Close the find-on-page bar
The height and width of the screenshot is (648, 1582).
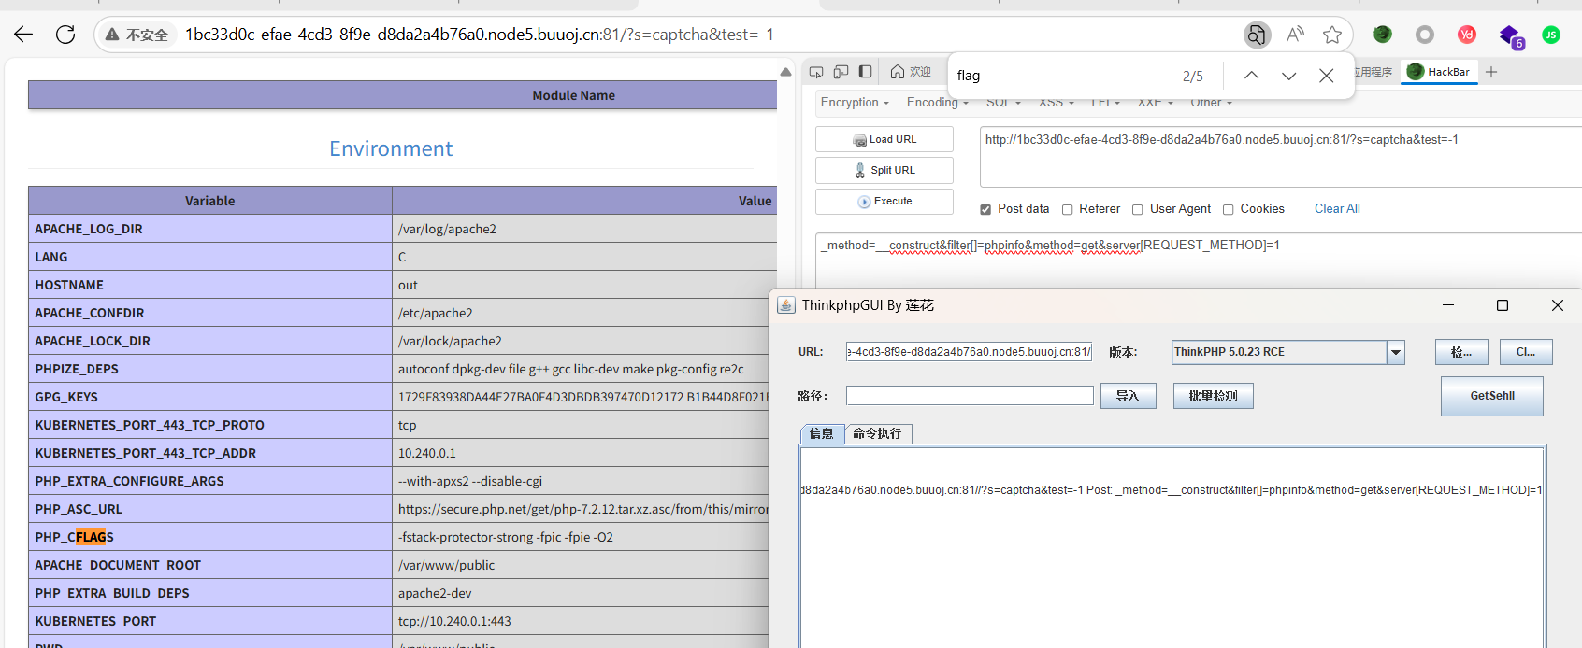coord(1326,76)
